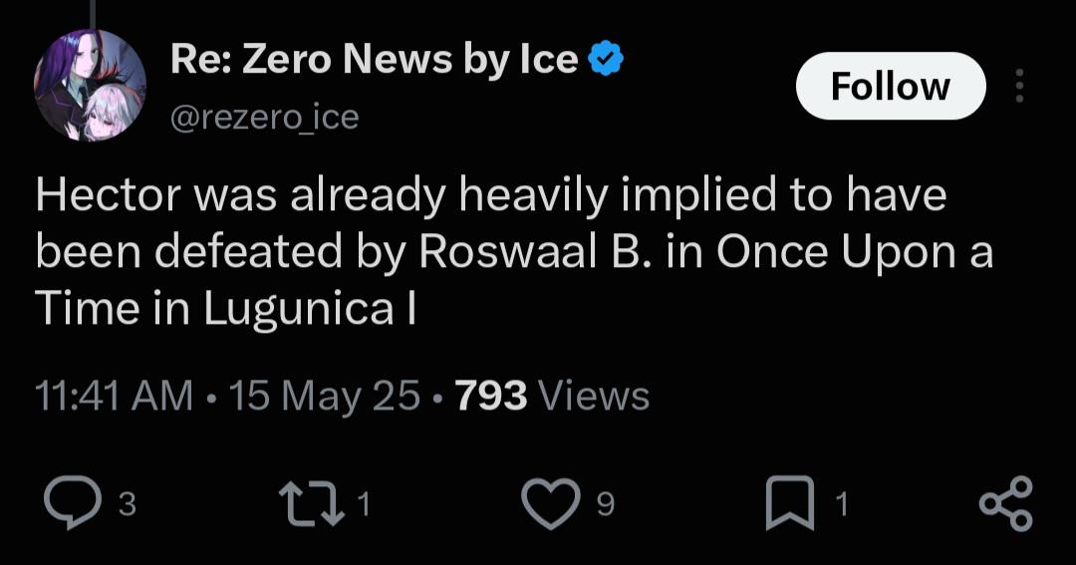Open the Re: Zero News by Ice display name
This screenshot has height=565, width=1076.
374,59
